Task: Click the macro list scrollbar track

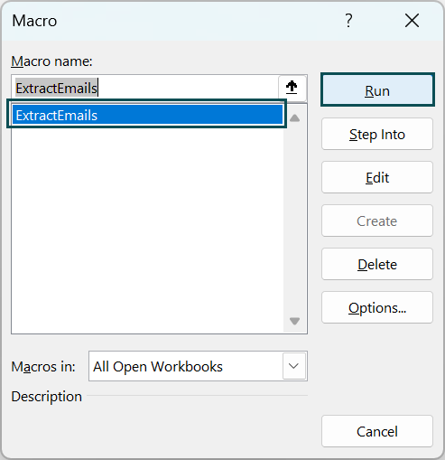Action: pyautogui.click(x=294, y=220)
